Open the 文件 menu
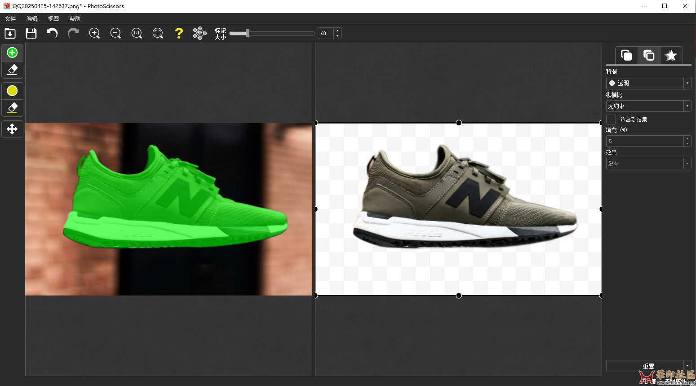The image size is (696, 386). pyautogui.click(x=10, y=19)
